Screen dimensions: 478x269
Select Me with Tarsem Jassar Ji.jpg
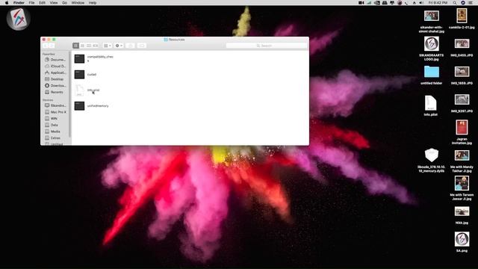point(462,183)
